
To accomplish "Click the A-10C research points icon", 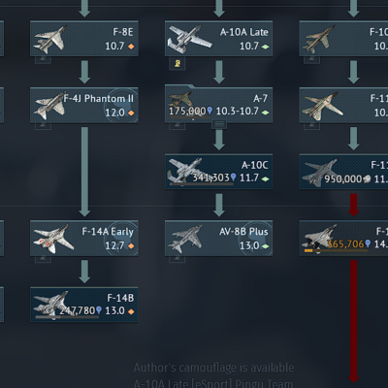I will pos(233,178).
